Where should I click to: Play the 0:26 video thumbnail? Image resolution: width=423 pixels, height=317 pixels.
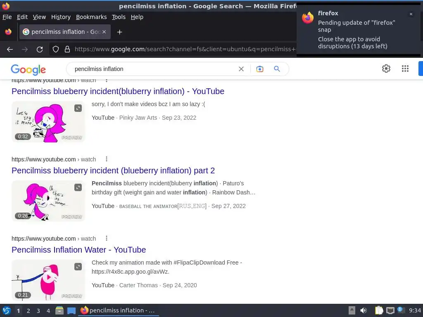click(48, 201)
